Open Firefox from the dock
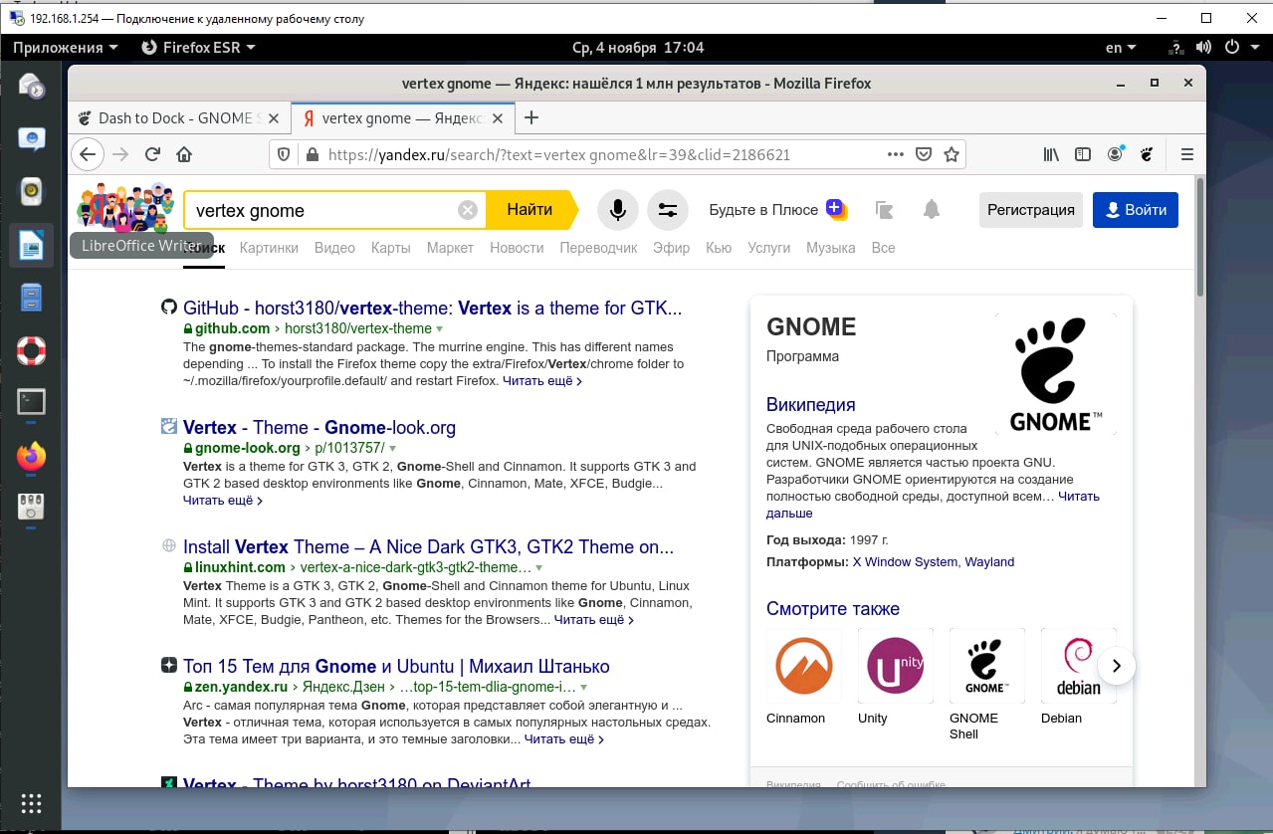Viewport: 1273px width, 834px height. (x=31, y=456)
